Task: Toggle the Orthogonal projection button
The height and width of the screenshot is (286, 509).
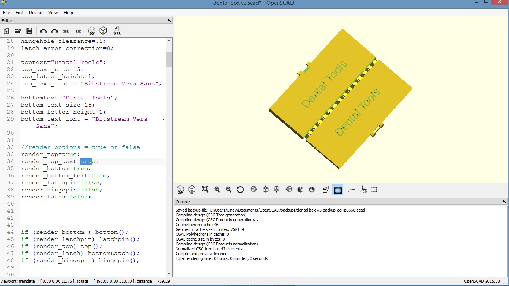Action: [338, 190]
